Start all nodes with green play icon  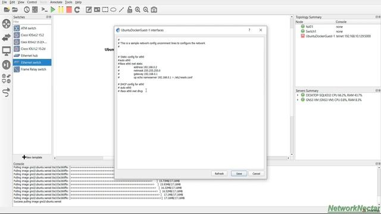(x=53, y=10)
